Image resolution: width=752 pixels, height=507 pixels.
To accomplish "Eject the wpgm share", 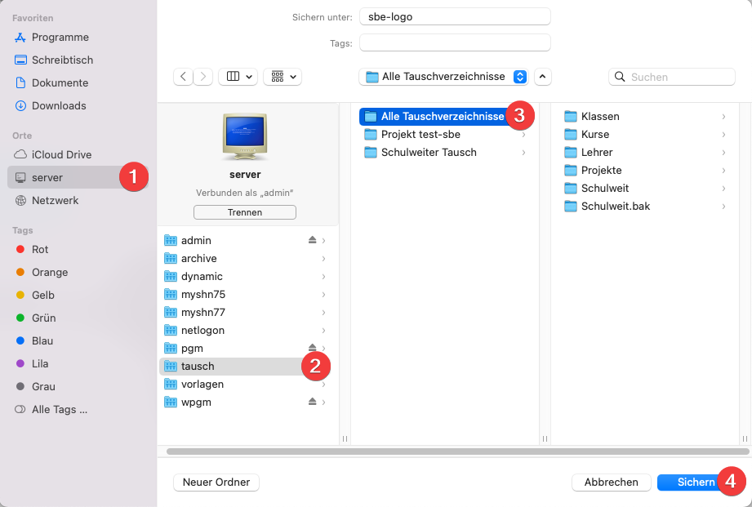I will coord(312,402).
